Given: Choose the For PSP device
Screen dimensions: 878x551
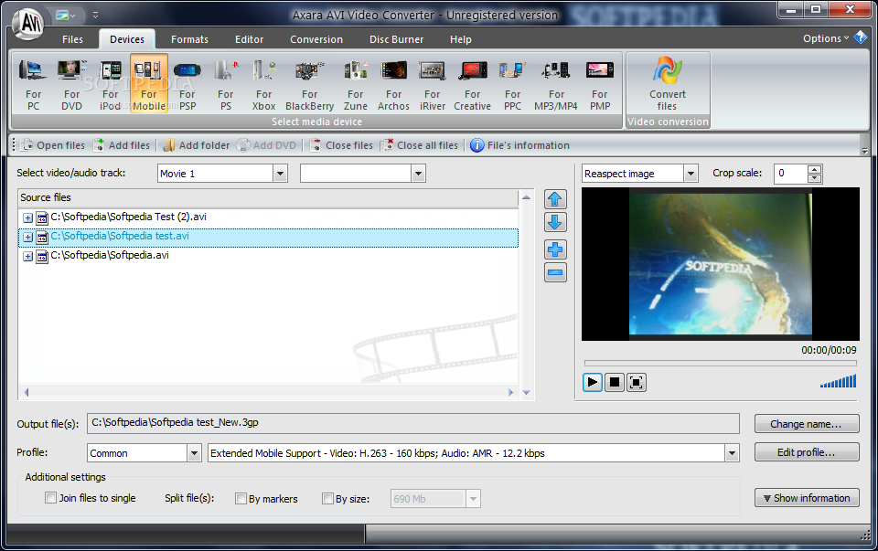Looking at the screenshot, I should click(187, 84).
